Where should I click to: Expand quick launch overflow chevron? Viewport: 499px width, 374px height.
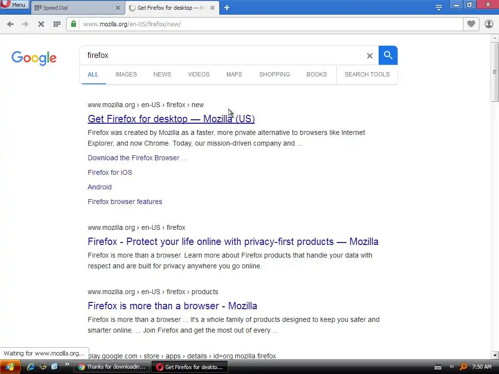(x=67, y=364)
